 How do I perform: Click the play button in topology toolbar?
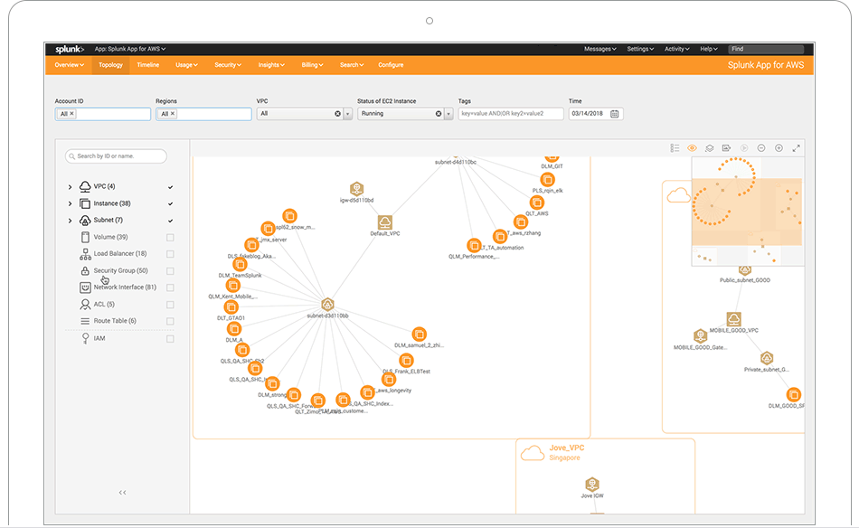click(744, 148)
